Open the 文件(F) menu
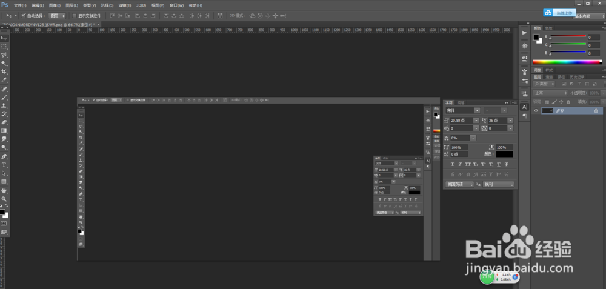This screenshot has width=606, height=289. (x=20, y=5)
